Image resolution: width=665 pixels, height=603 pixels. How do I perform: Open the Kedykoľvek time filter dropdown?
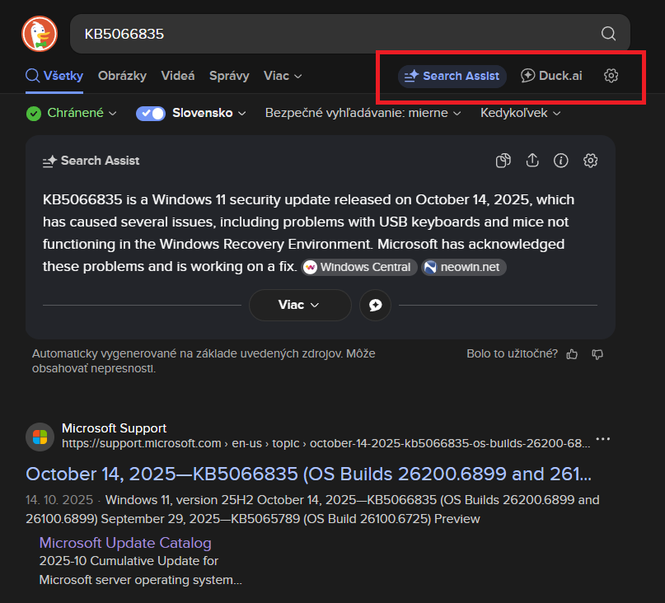click(x=520, y=113)
